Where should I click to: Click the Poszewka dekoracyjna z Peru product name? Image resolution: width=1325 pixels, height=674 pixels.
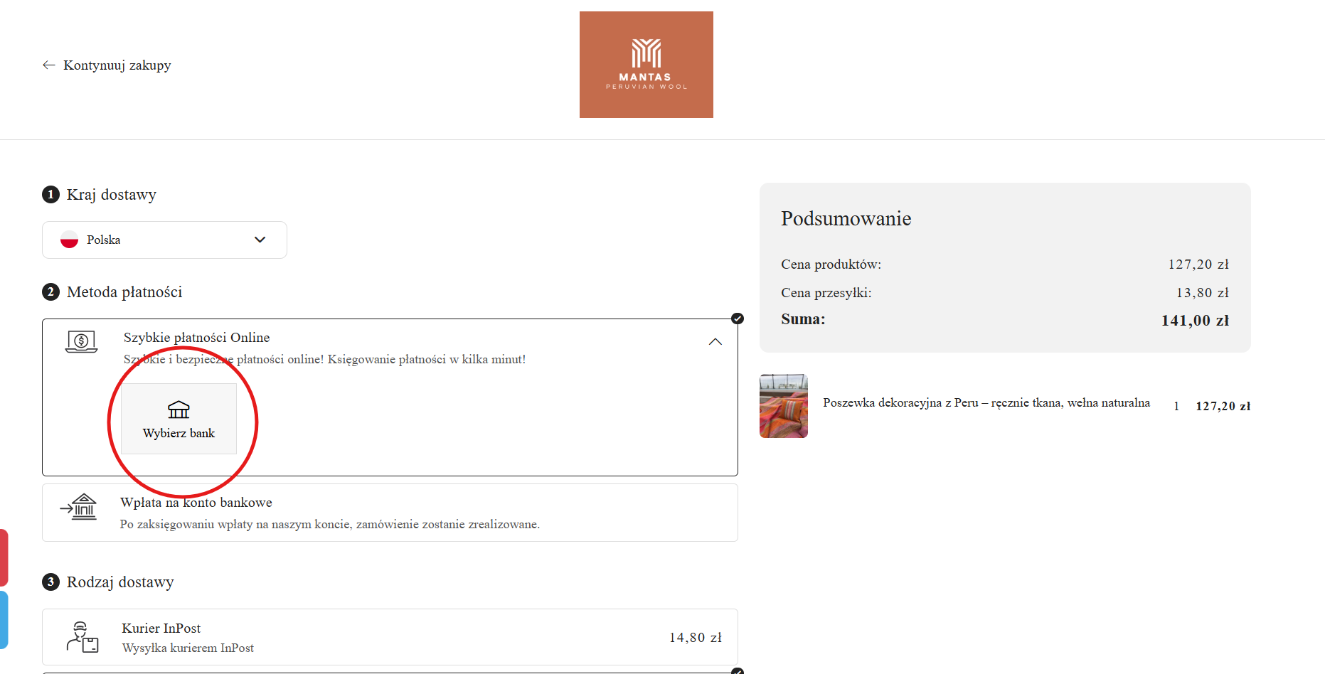pyautogui.click(x=986, y=403)
